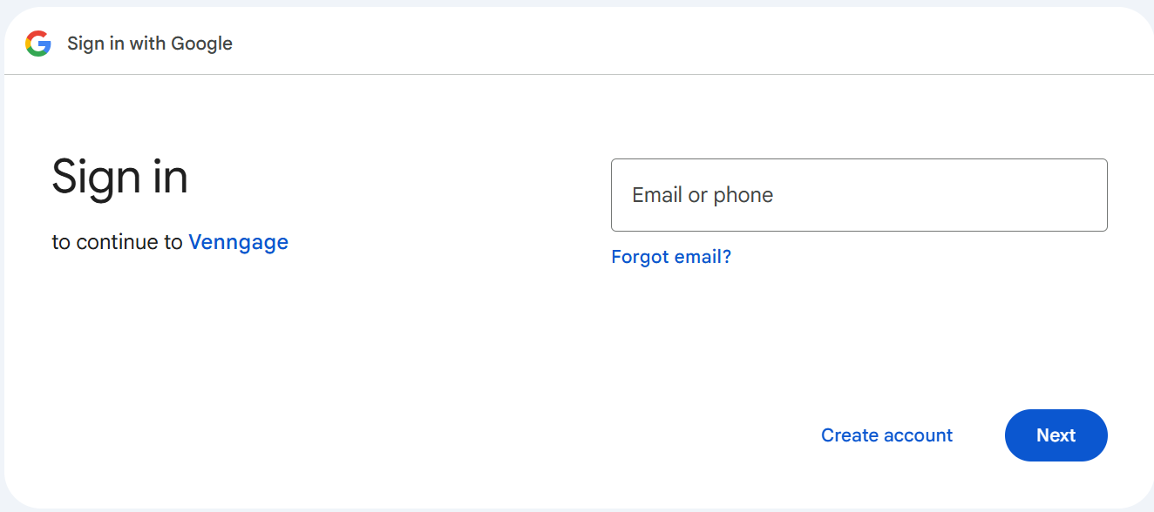Expand the Create account options

coord(886,435)
